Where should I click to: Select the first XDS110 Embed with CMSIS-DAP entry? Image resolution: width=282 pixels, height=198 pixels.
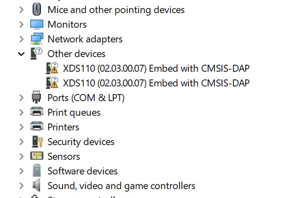[156, 68]
